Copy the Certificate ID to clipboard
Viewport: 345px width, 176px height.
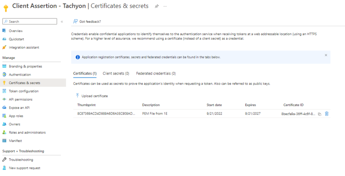[320, 114]
